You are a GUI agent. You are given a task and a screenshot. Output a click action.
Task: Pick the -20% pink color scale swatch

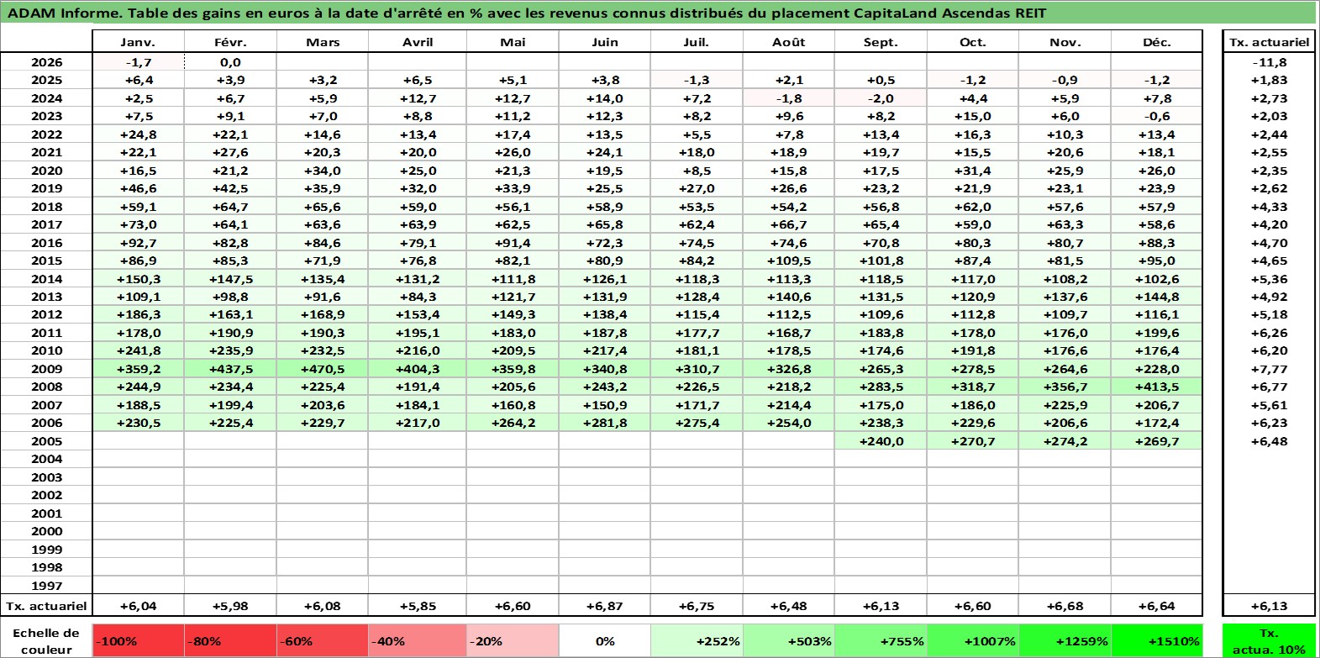pos(513,641)
